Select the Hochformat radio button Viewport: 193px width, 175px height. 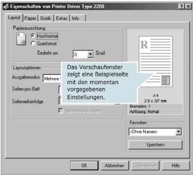click(x=33, y=36)
